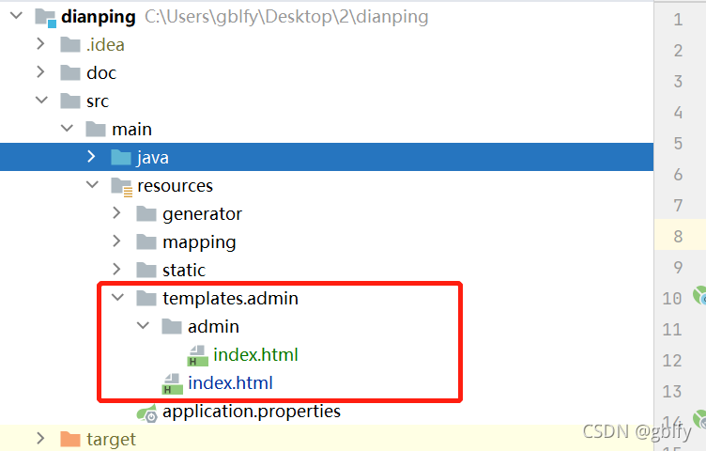
Task: Click the resources root folder icon
Action: (121, 187)
